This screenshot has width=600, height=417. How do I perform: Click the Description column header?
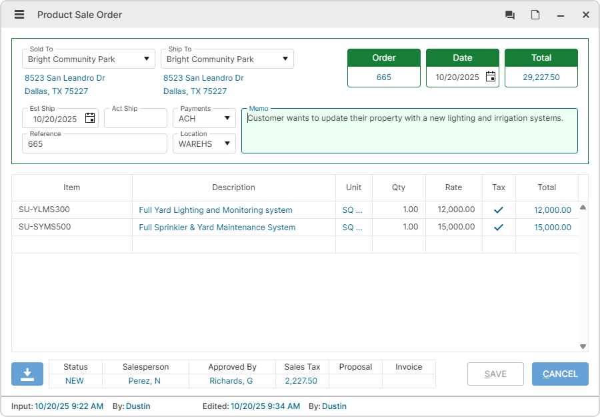pos(234,187)
